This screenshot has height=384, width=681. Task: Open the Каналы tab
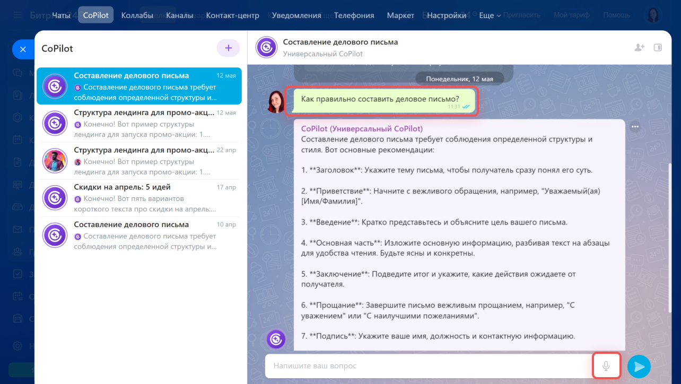[x=179, y=15]
